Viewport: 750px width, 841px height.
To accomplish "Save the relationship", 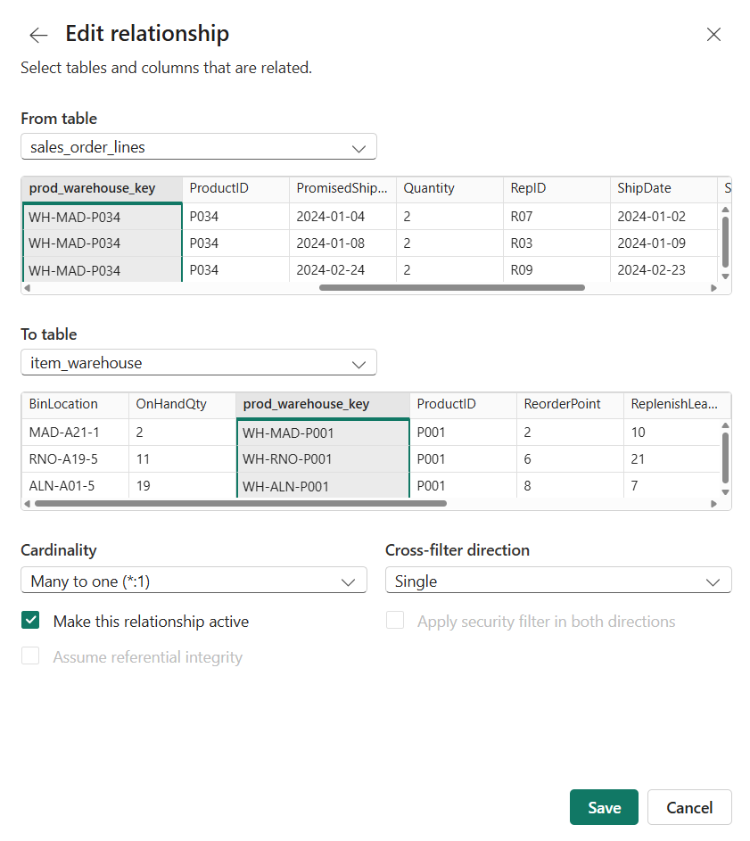I will point(604,807).
